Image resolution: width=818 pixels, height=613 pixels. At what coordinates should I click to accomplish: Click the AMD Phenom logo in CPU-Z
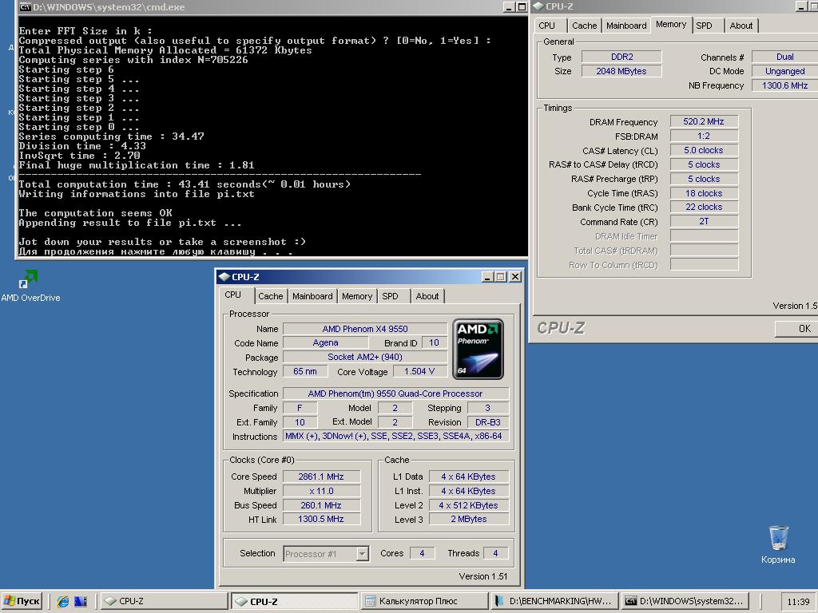tap(478, 349)
